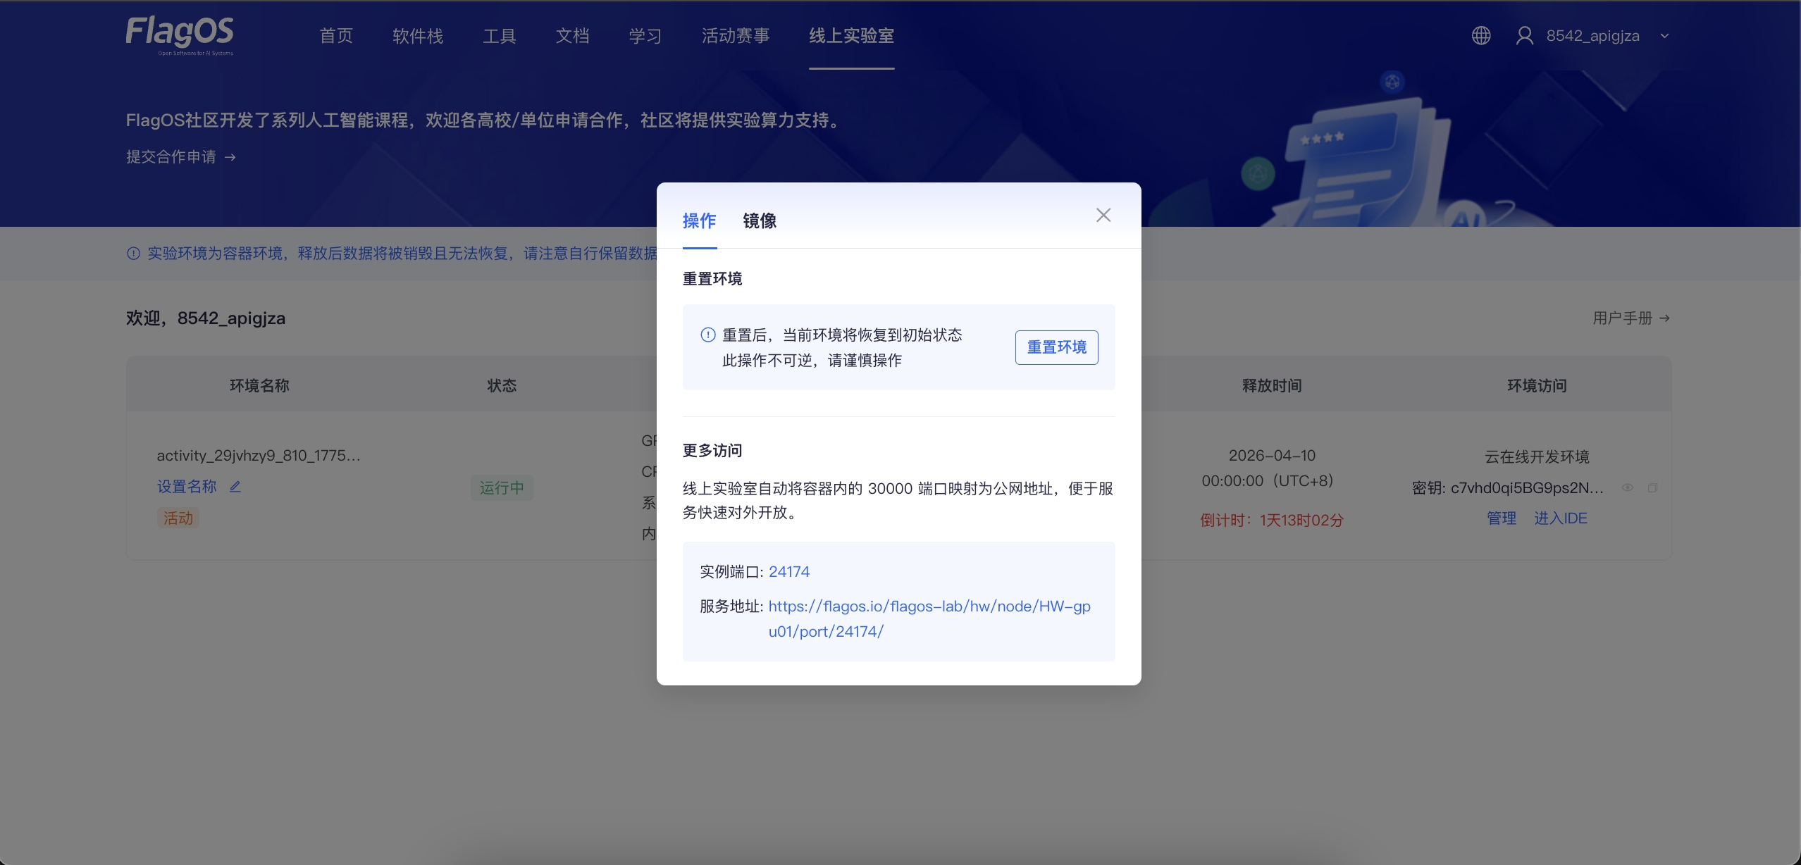Close the dialog with X icon
1801x865 pixels.
[1103, 215]
